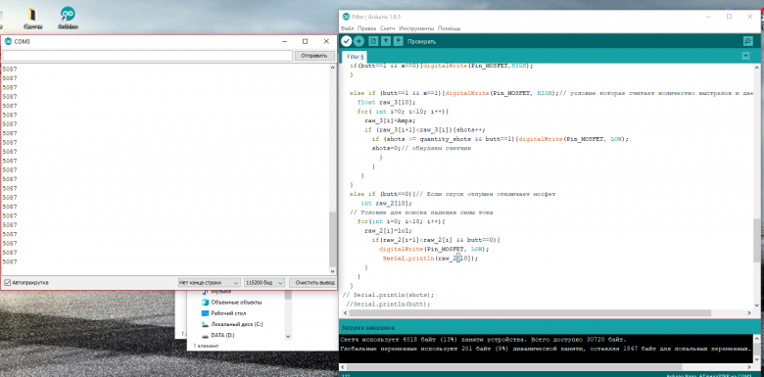Click the Музыка icon in Explorer tree
The width and height of the screenshot is (764, 377).
[205, 292]
